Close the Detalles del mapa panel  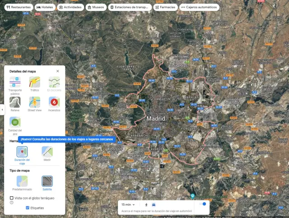point(57,71)
